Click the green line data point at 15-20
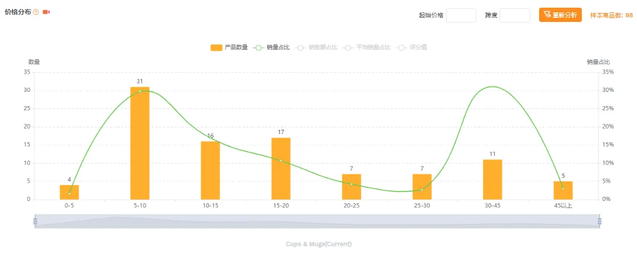 [x=281, y=161]
